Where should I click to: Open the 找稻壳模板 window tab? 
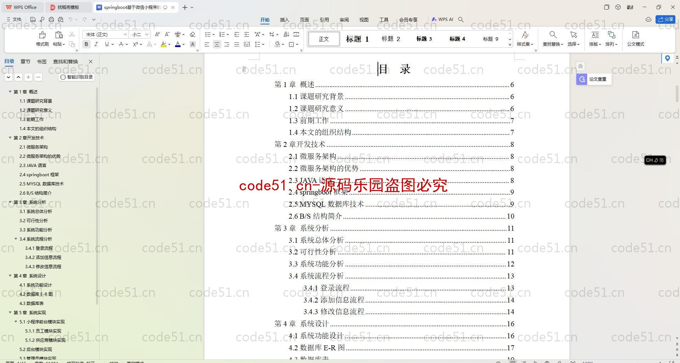(69, 7)
